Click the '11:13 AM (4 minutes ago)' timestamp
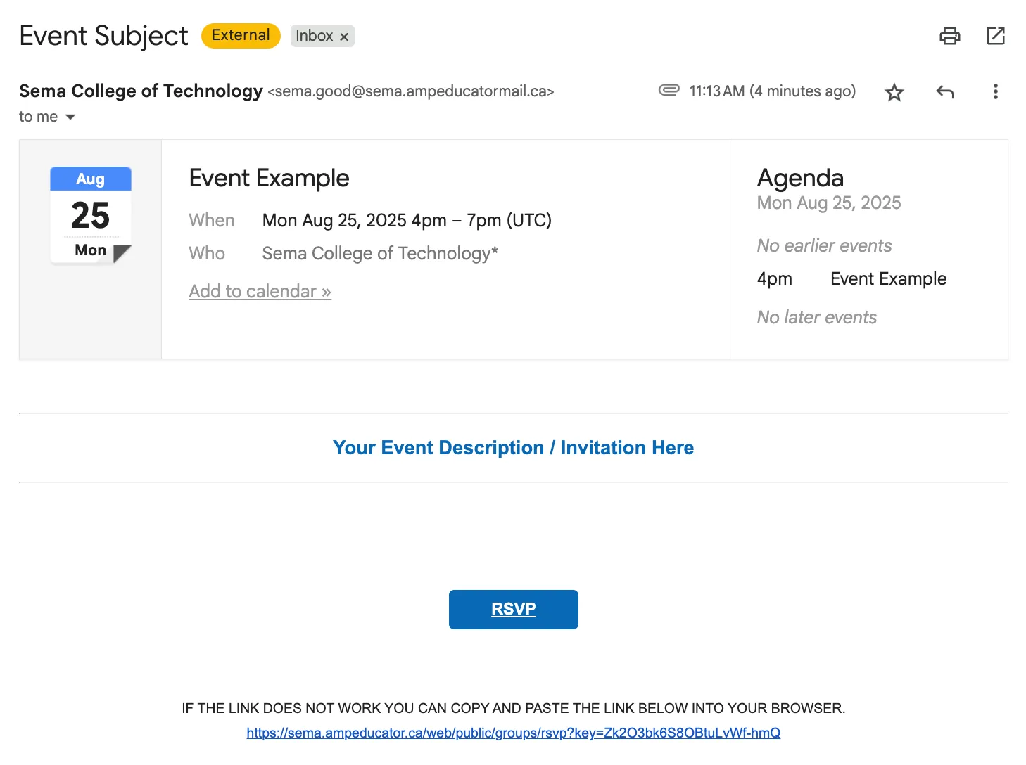Viewport: 1026px width, 765px height. [x=773, y=91]
